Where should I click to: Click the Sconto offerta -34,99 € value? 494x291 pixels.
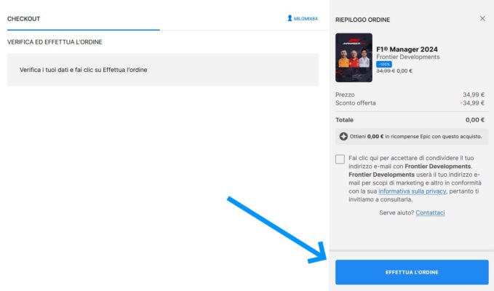click(472, 103)
